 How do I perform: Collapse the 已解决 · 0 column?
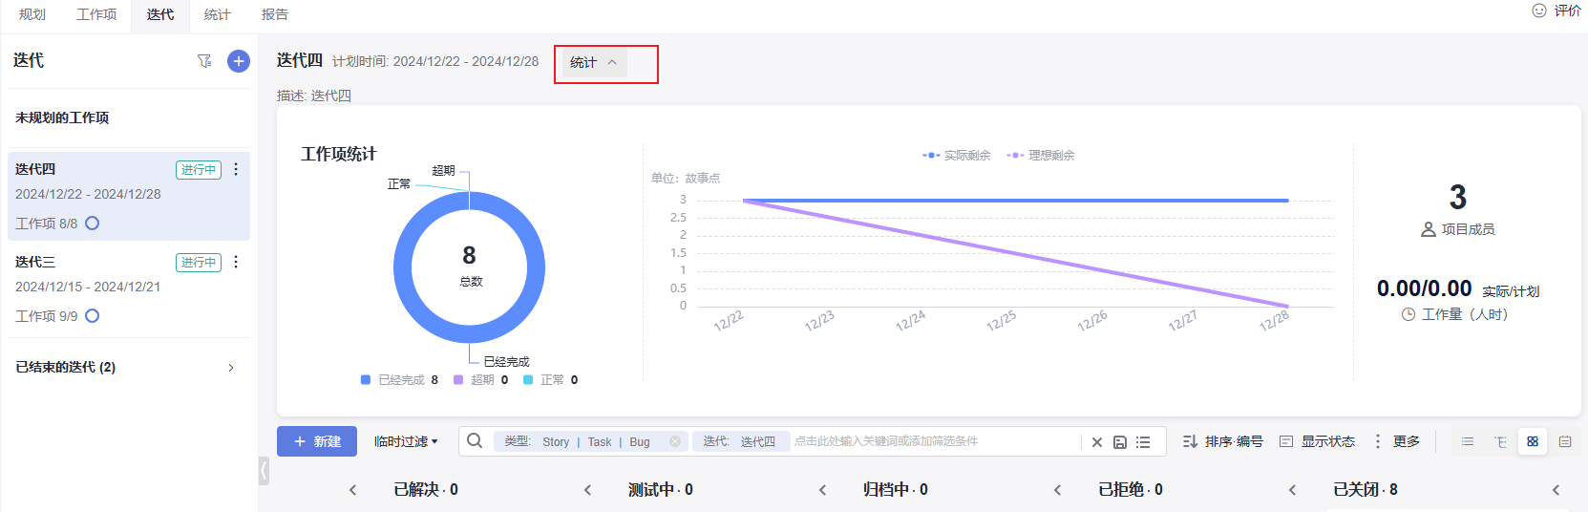click(587, 490)
